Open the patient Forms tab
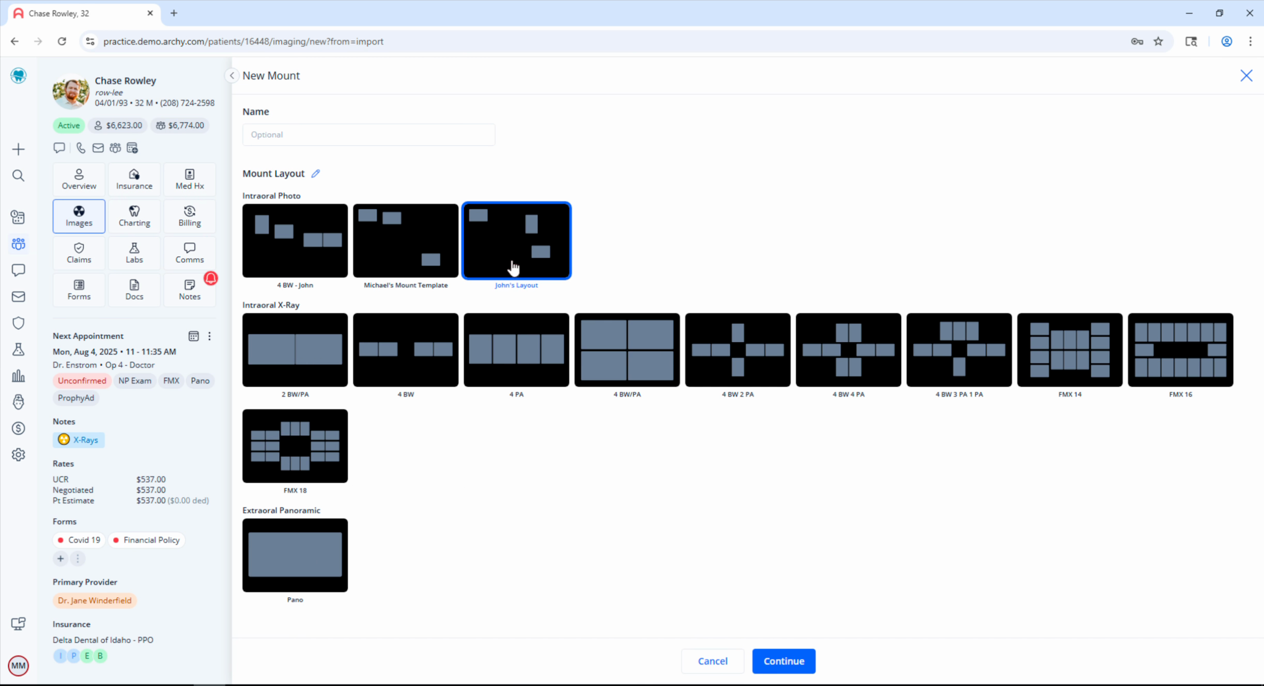 pyautogui.click(x=79, y=290)
